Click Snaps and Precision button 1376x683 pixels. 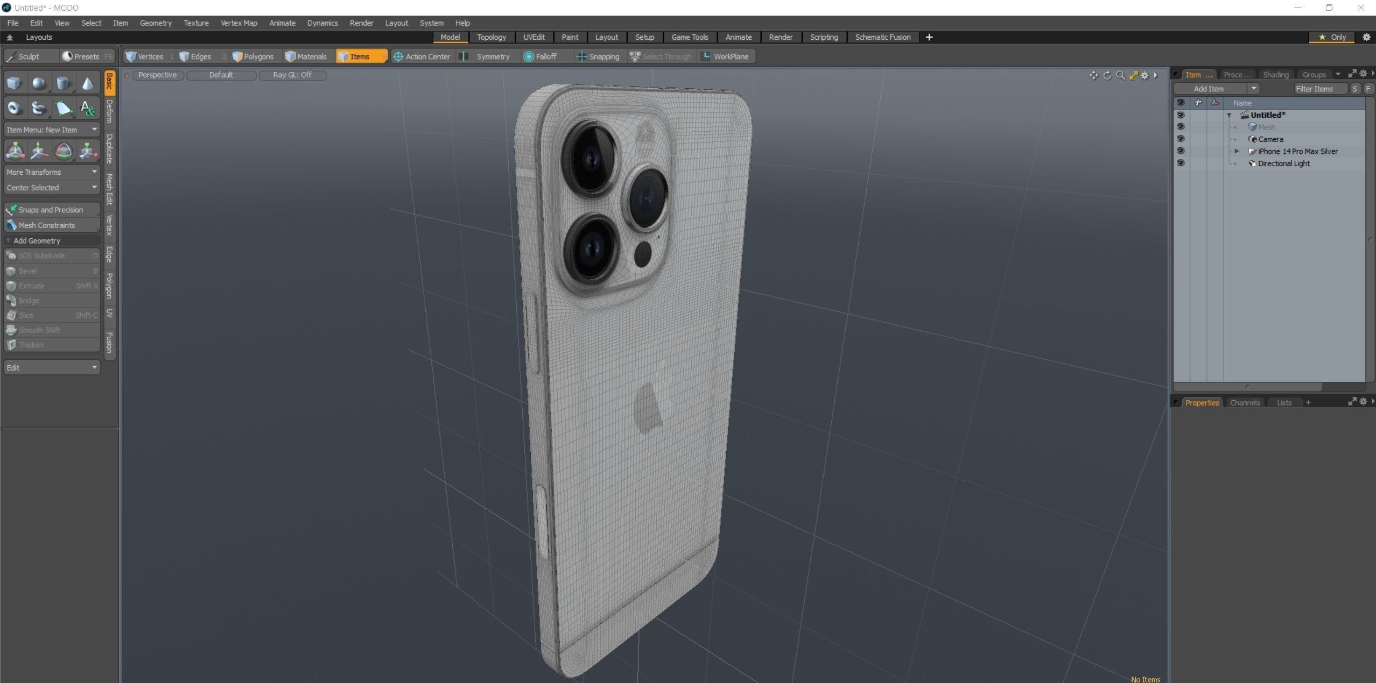pos(52,210)
